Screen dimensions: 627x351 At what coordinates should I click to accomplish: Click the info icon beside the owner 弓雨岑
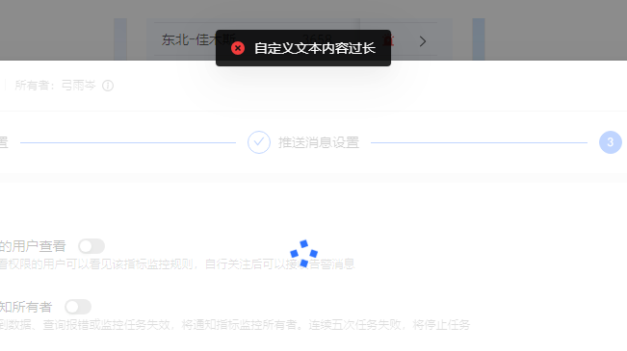pyautogui.click(x=108, y=86)
